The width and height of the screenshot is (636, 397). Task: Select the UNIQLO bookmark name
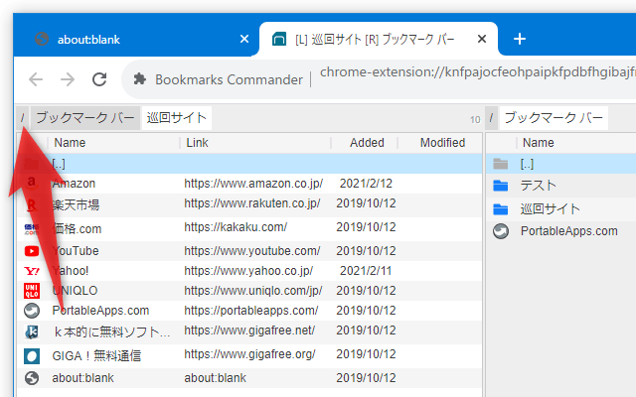[76, 291]
